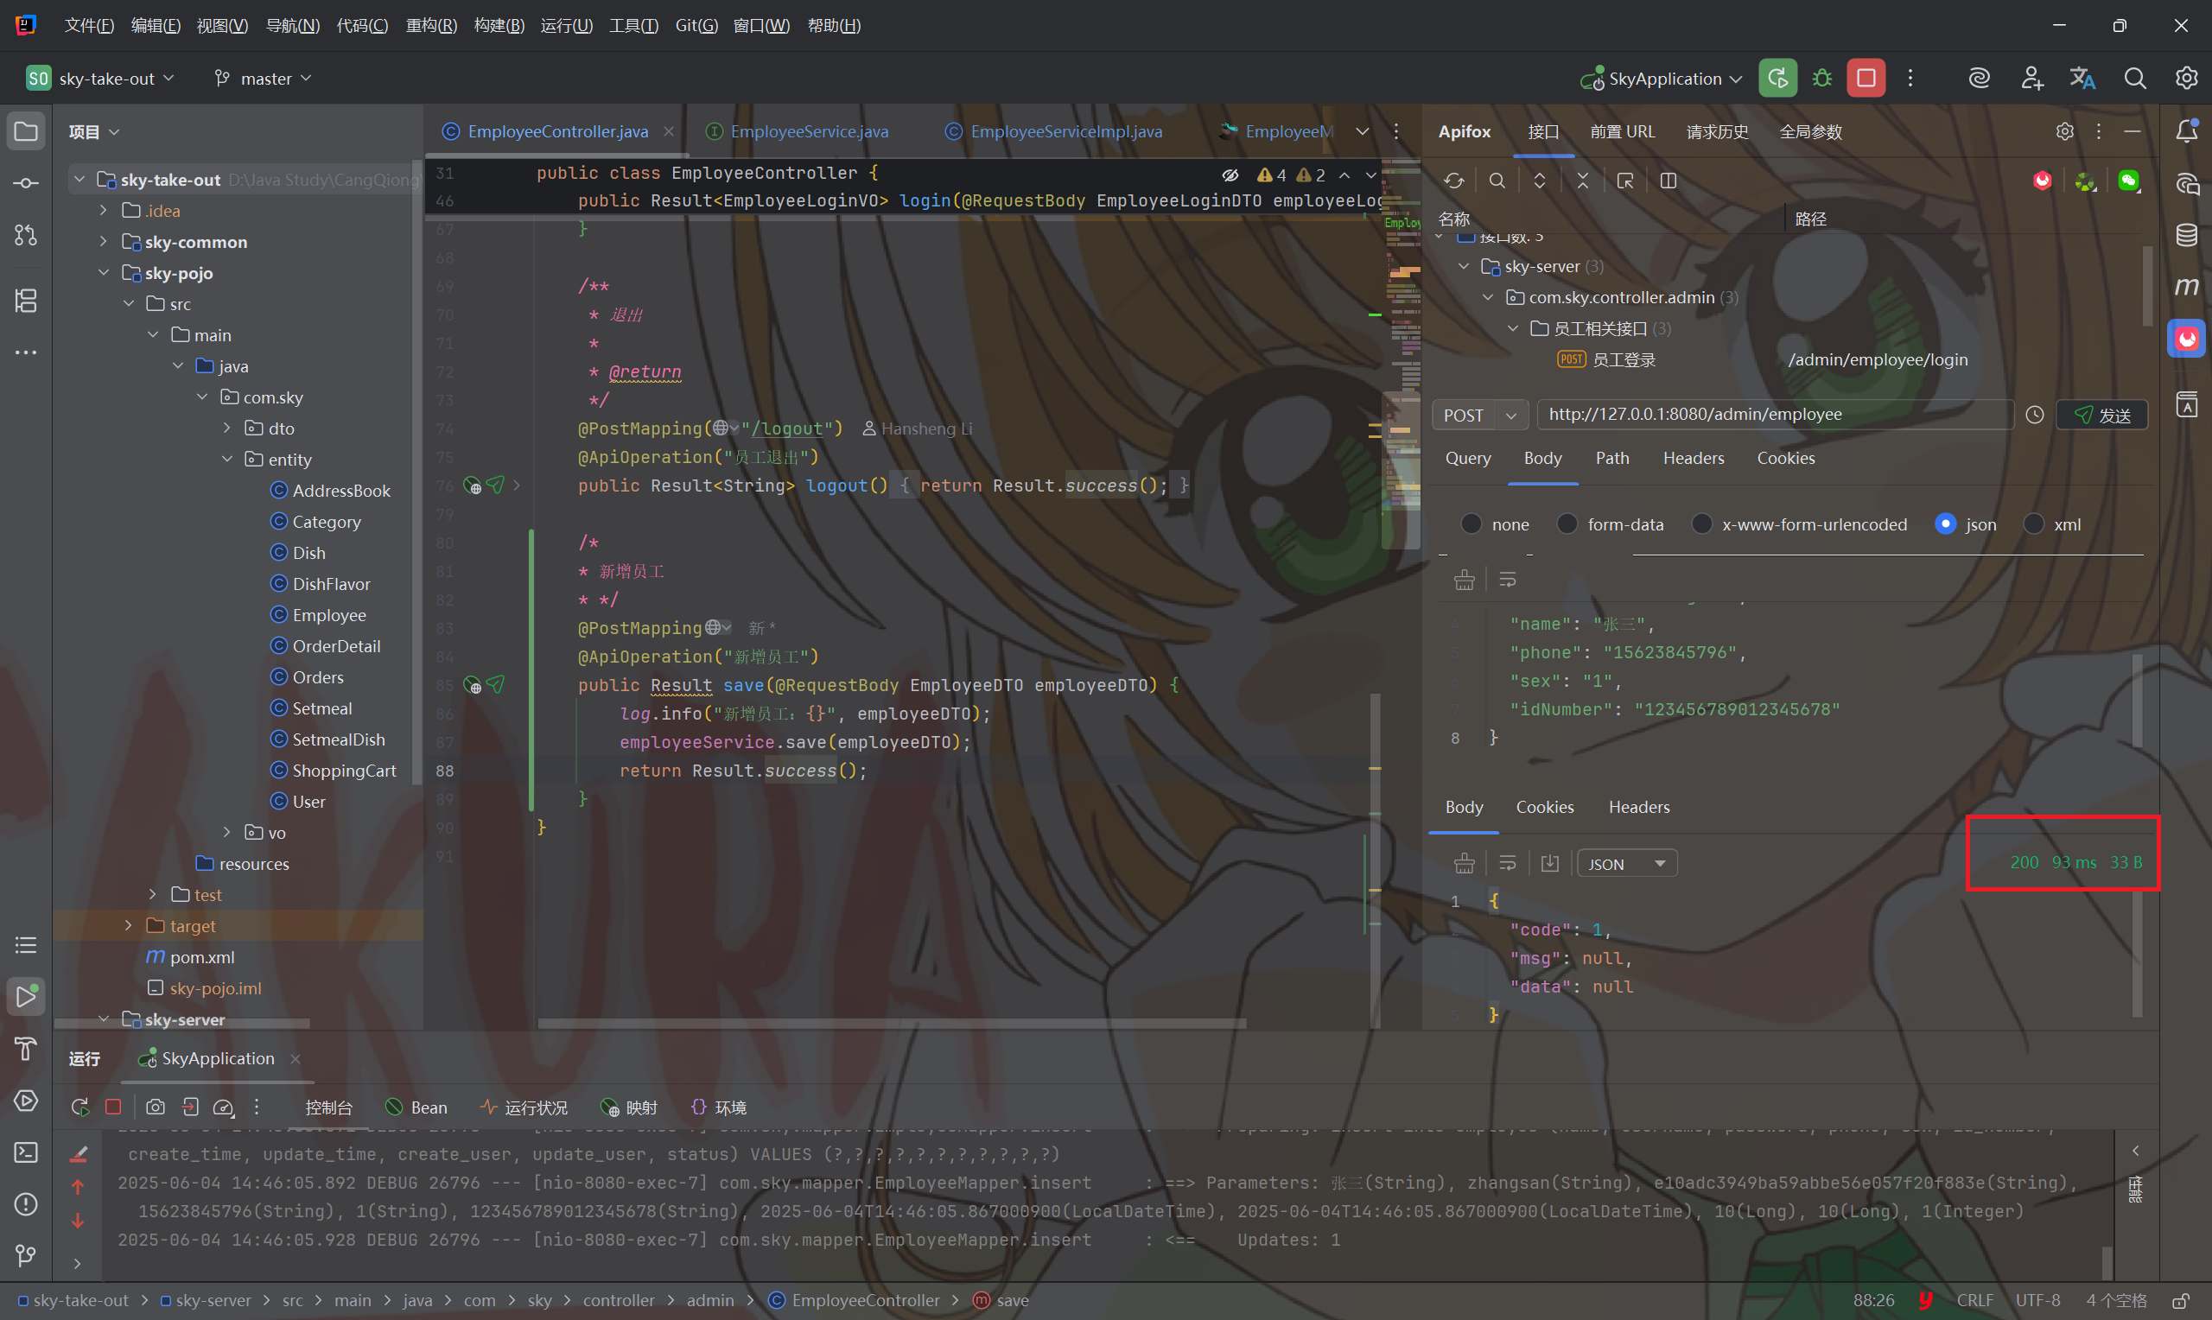
Task: Click the Search Everywhere magnifier icon
Action: coord(2134,79)
